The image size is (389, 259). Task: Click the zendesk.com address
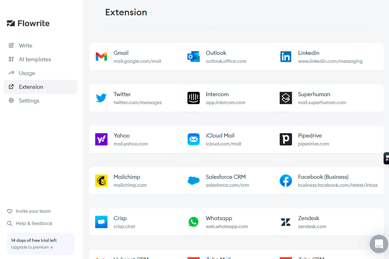(x=312, y=227)
